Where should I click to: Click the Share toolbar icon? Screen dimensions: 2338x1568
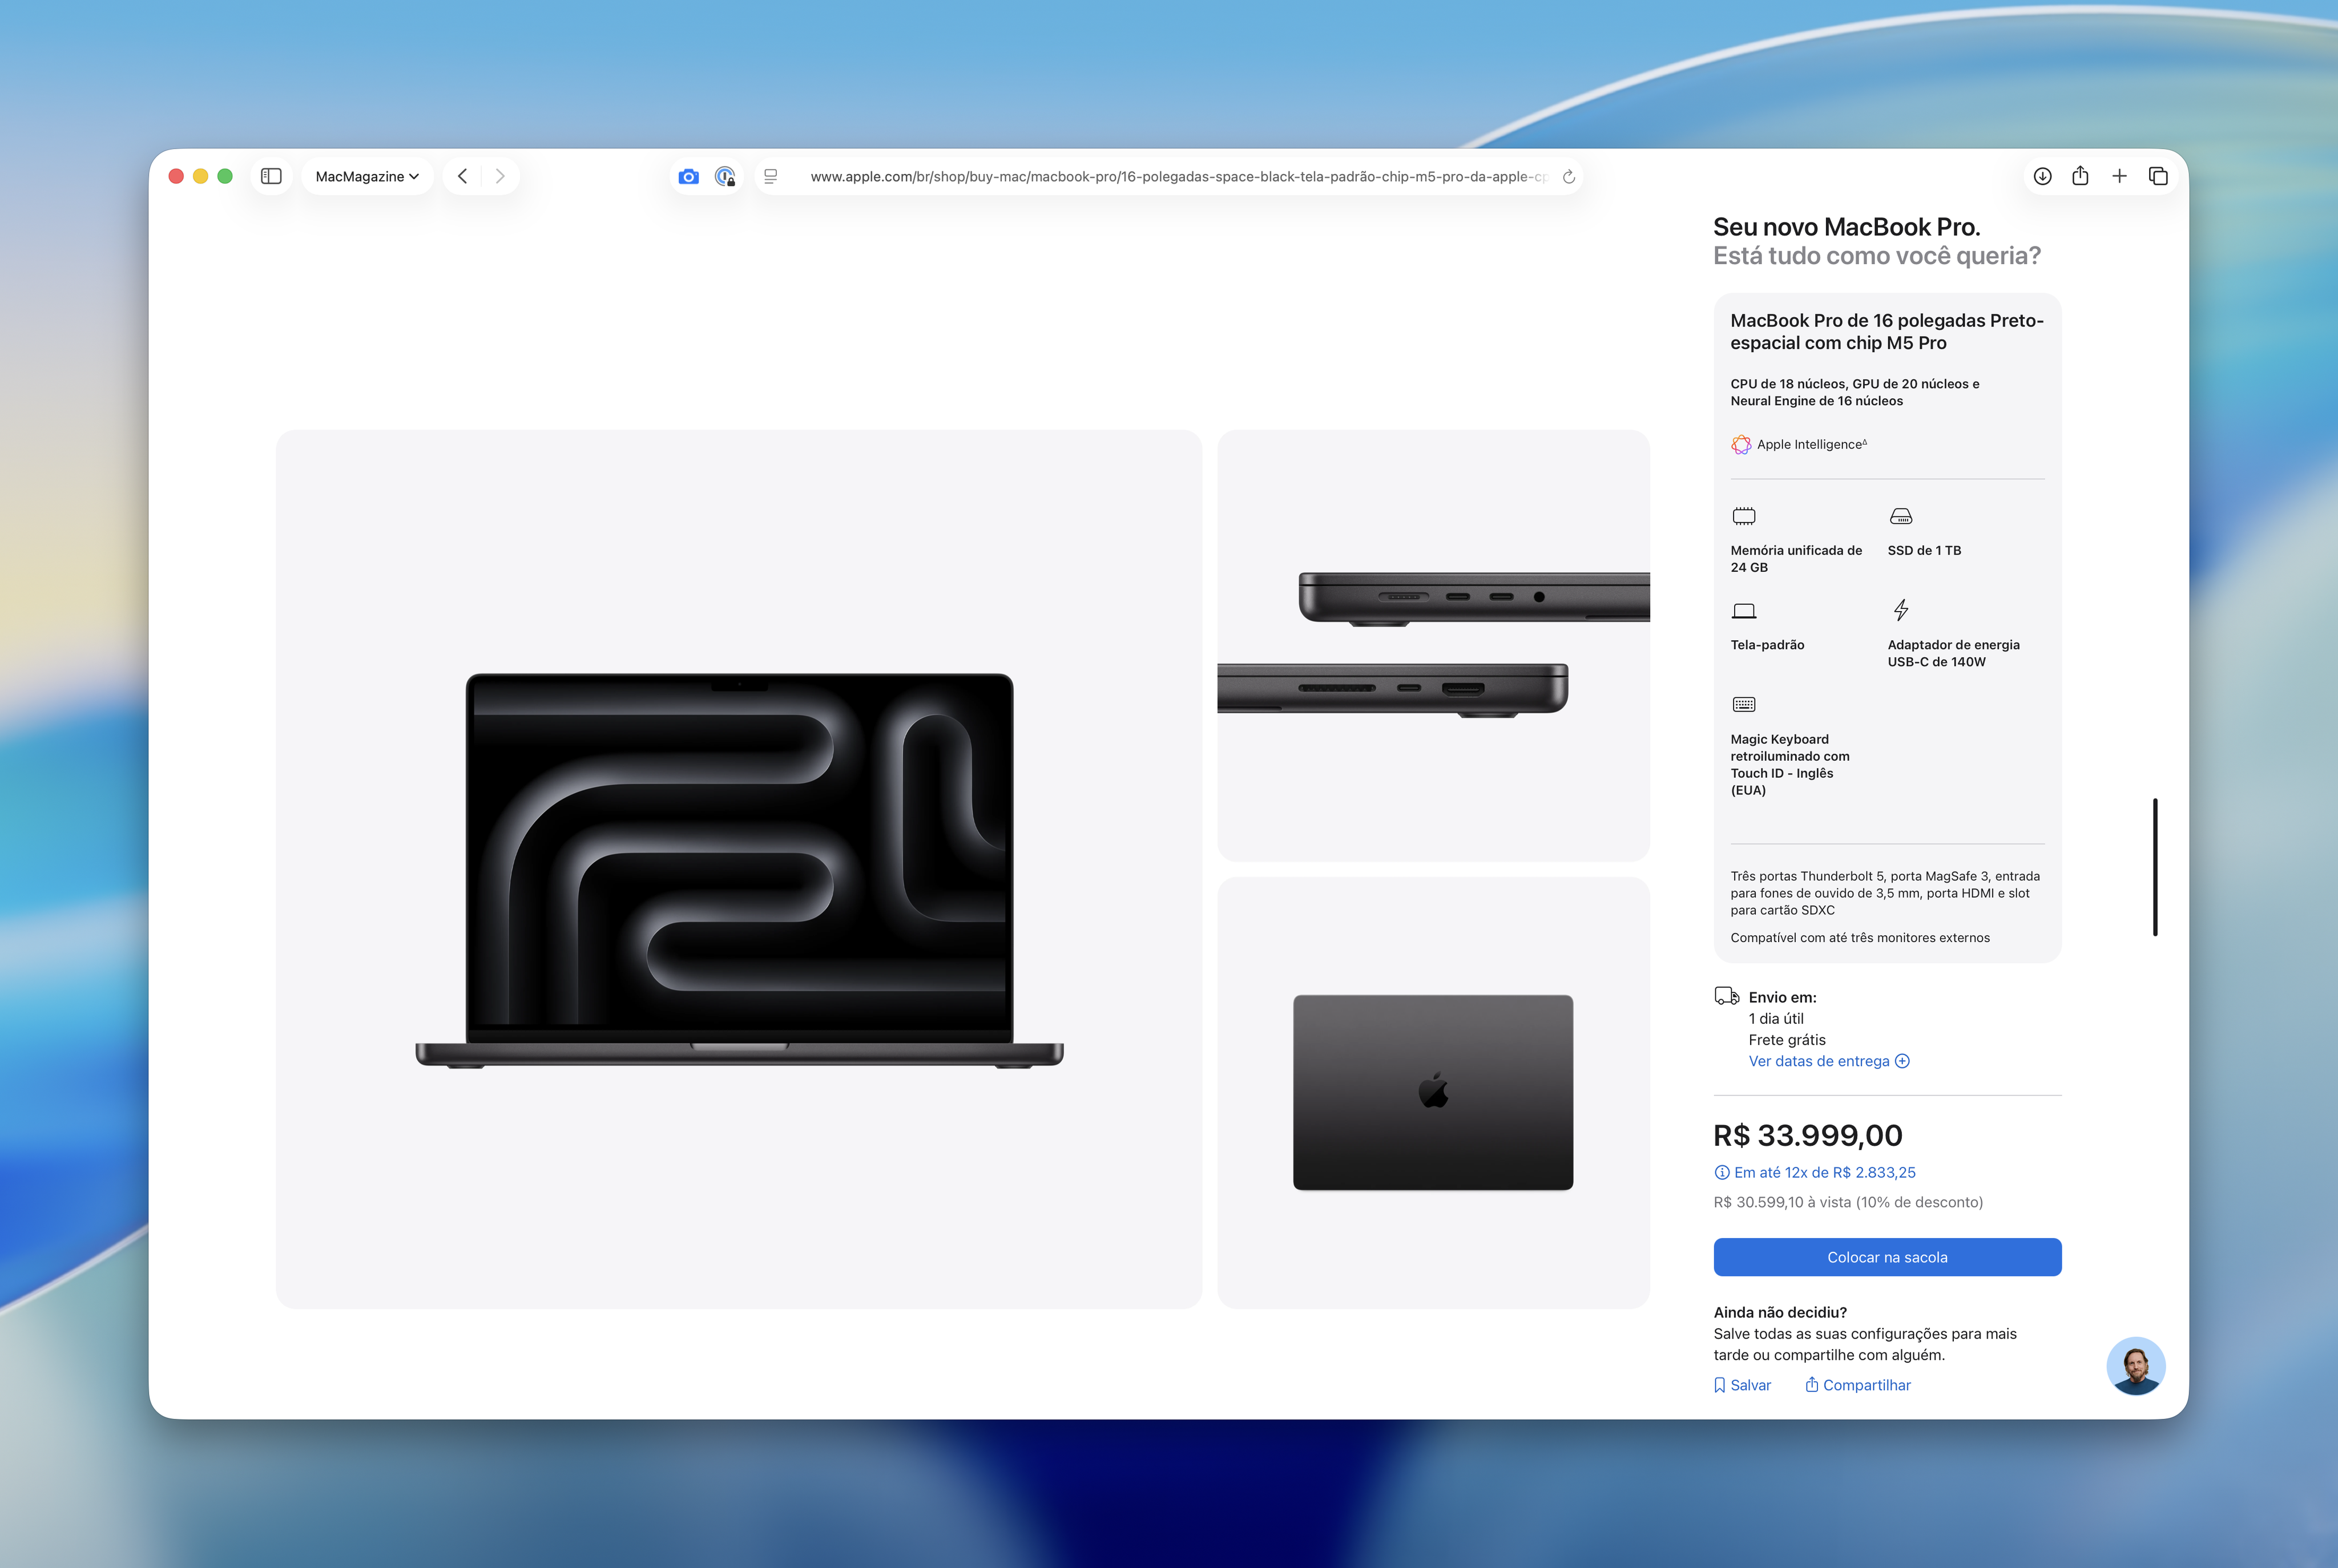[2080, 176]
